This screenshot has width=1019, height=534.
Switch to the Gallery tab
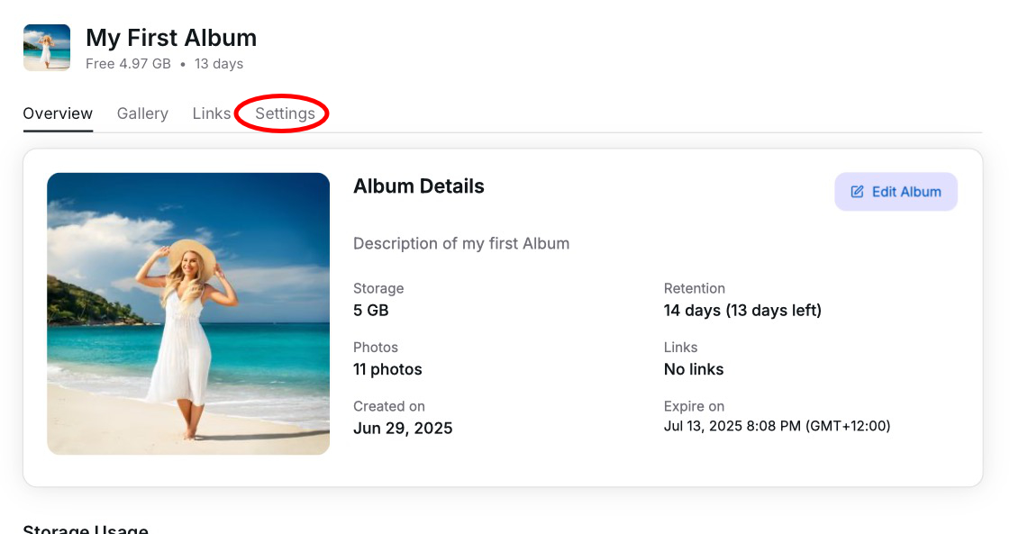point(142,113)
